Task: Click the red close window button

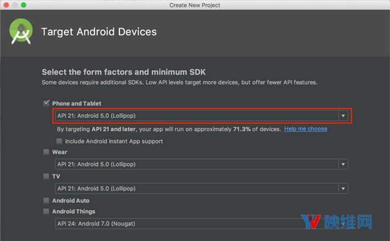Action: [6, 5]
